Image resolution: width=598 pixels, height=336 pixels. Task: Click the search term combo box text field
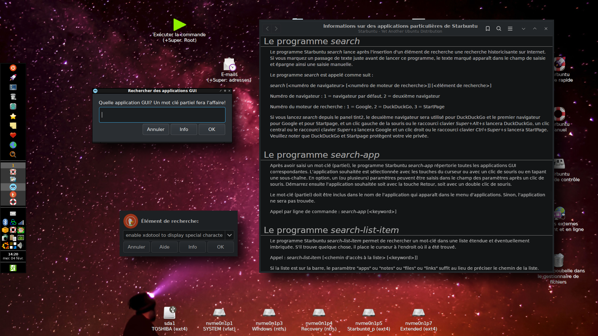174,235
